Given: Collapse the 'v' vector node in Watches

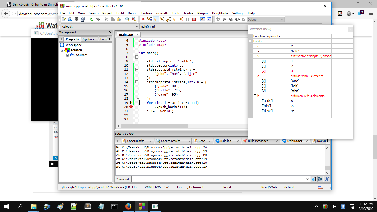Looking at the screenshot, I should (255, 56).
